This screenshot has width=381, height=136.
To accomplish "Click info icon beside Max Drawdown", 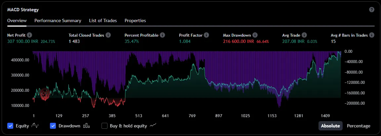I will [255, 35].
